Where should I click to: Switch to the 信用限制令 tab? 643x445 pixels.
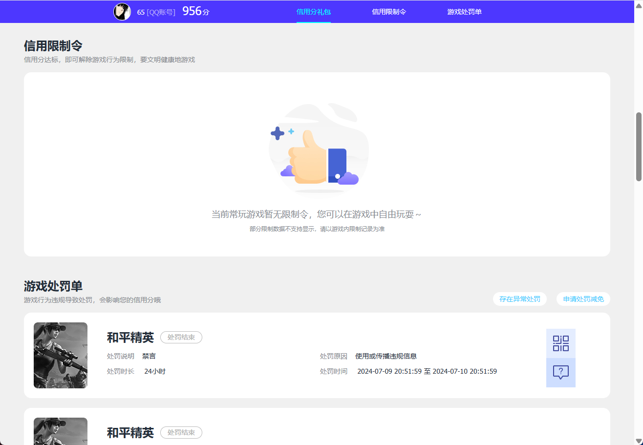pos(389,12)
